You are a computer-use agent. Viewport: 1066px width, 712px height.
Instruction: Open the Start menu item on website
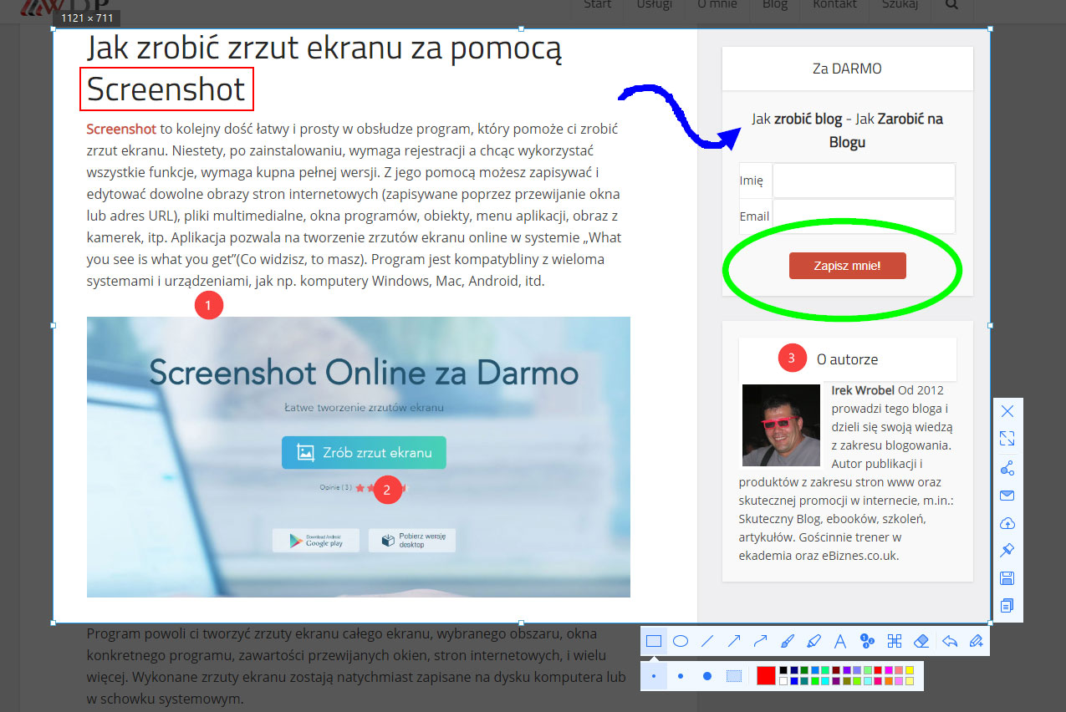click(x=597, y=4)
